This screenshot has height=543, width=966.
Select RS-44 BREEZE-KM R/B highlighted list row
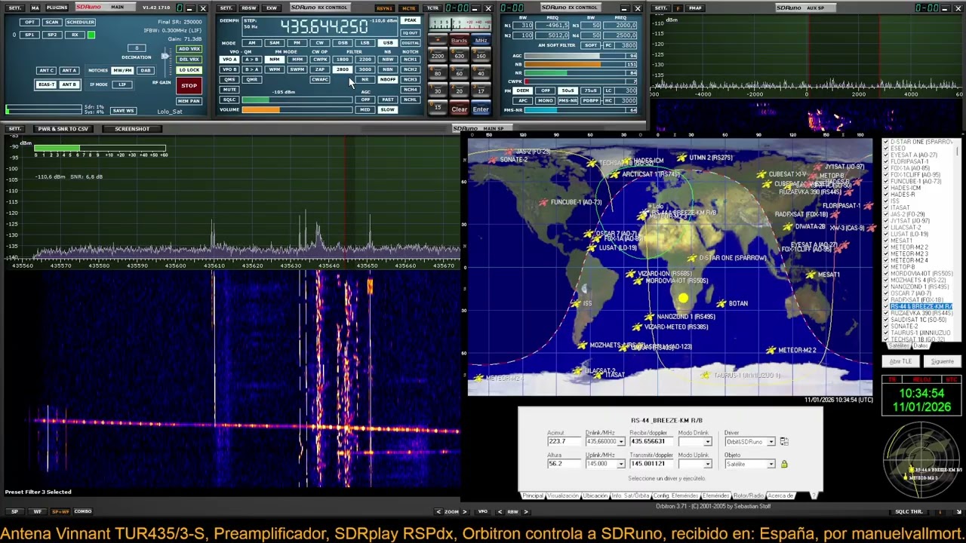coord(921,307)
